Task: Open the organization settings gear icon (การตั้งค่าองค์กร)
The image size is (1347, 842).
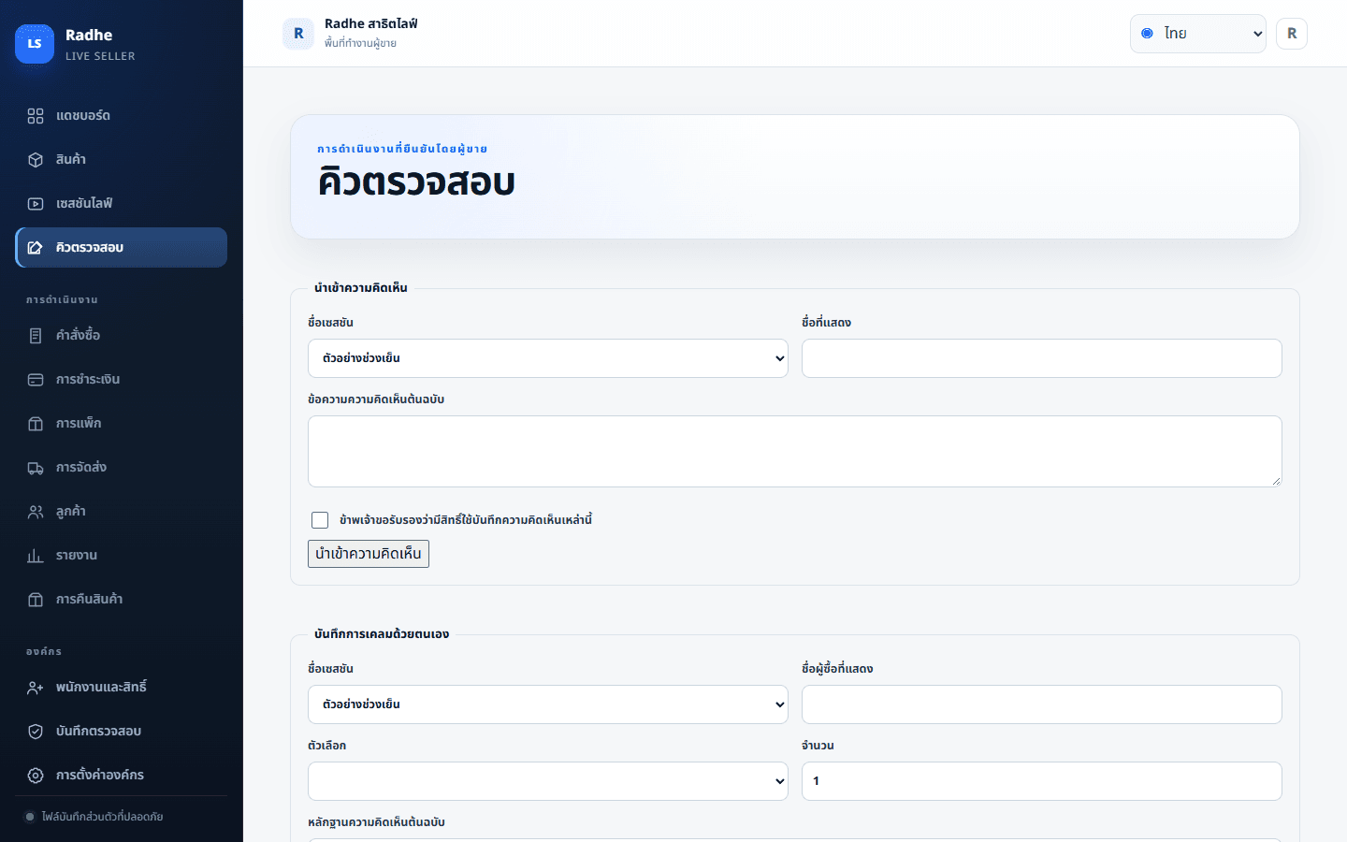Action: [x=36, y=776]
